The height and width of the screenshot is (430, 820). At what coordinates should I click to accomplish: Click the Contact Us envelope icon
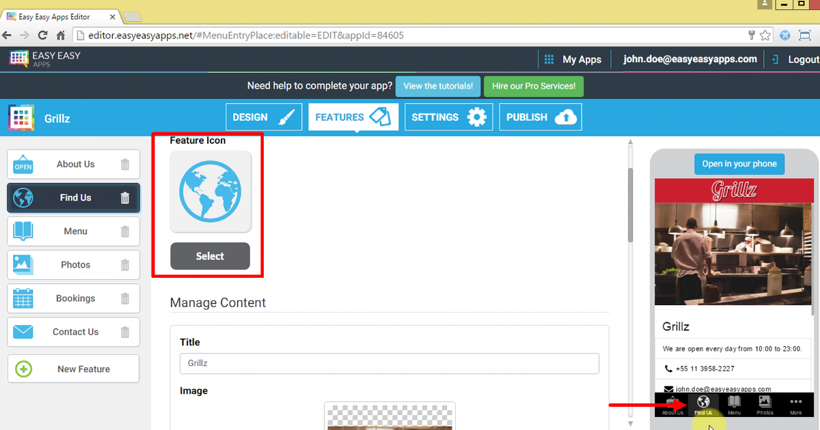[x=23, y=332]
